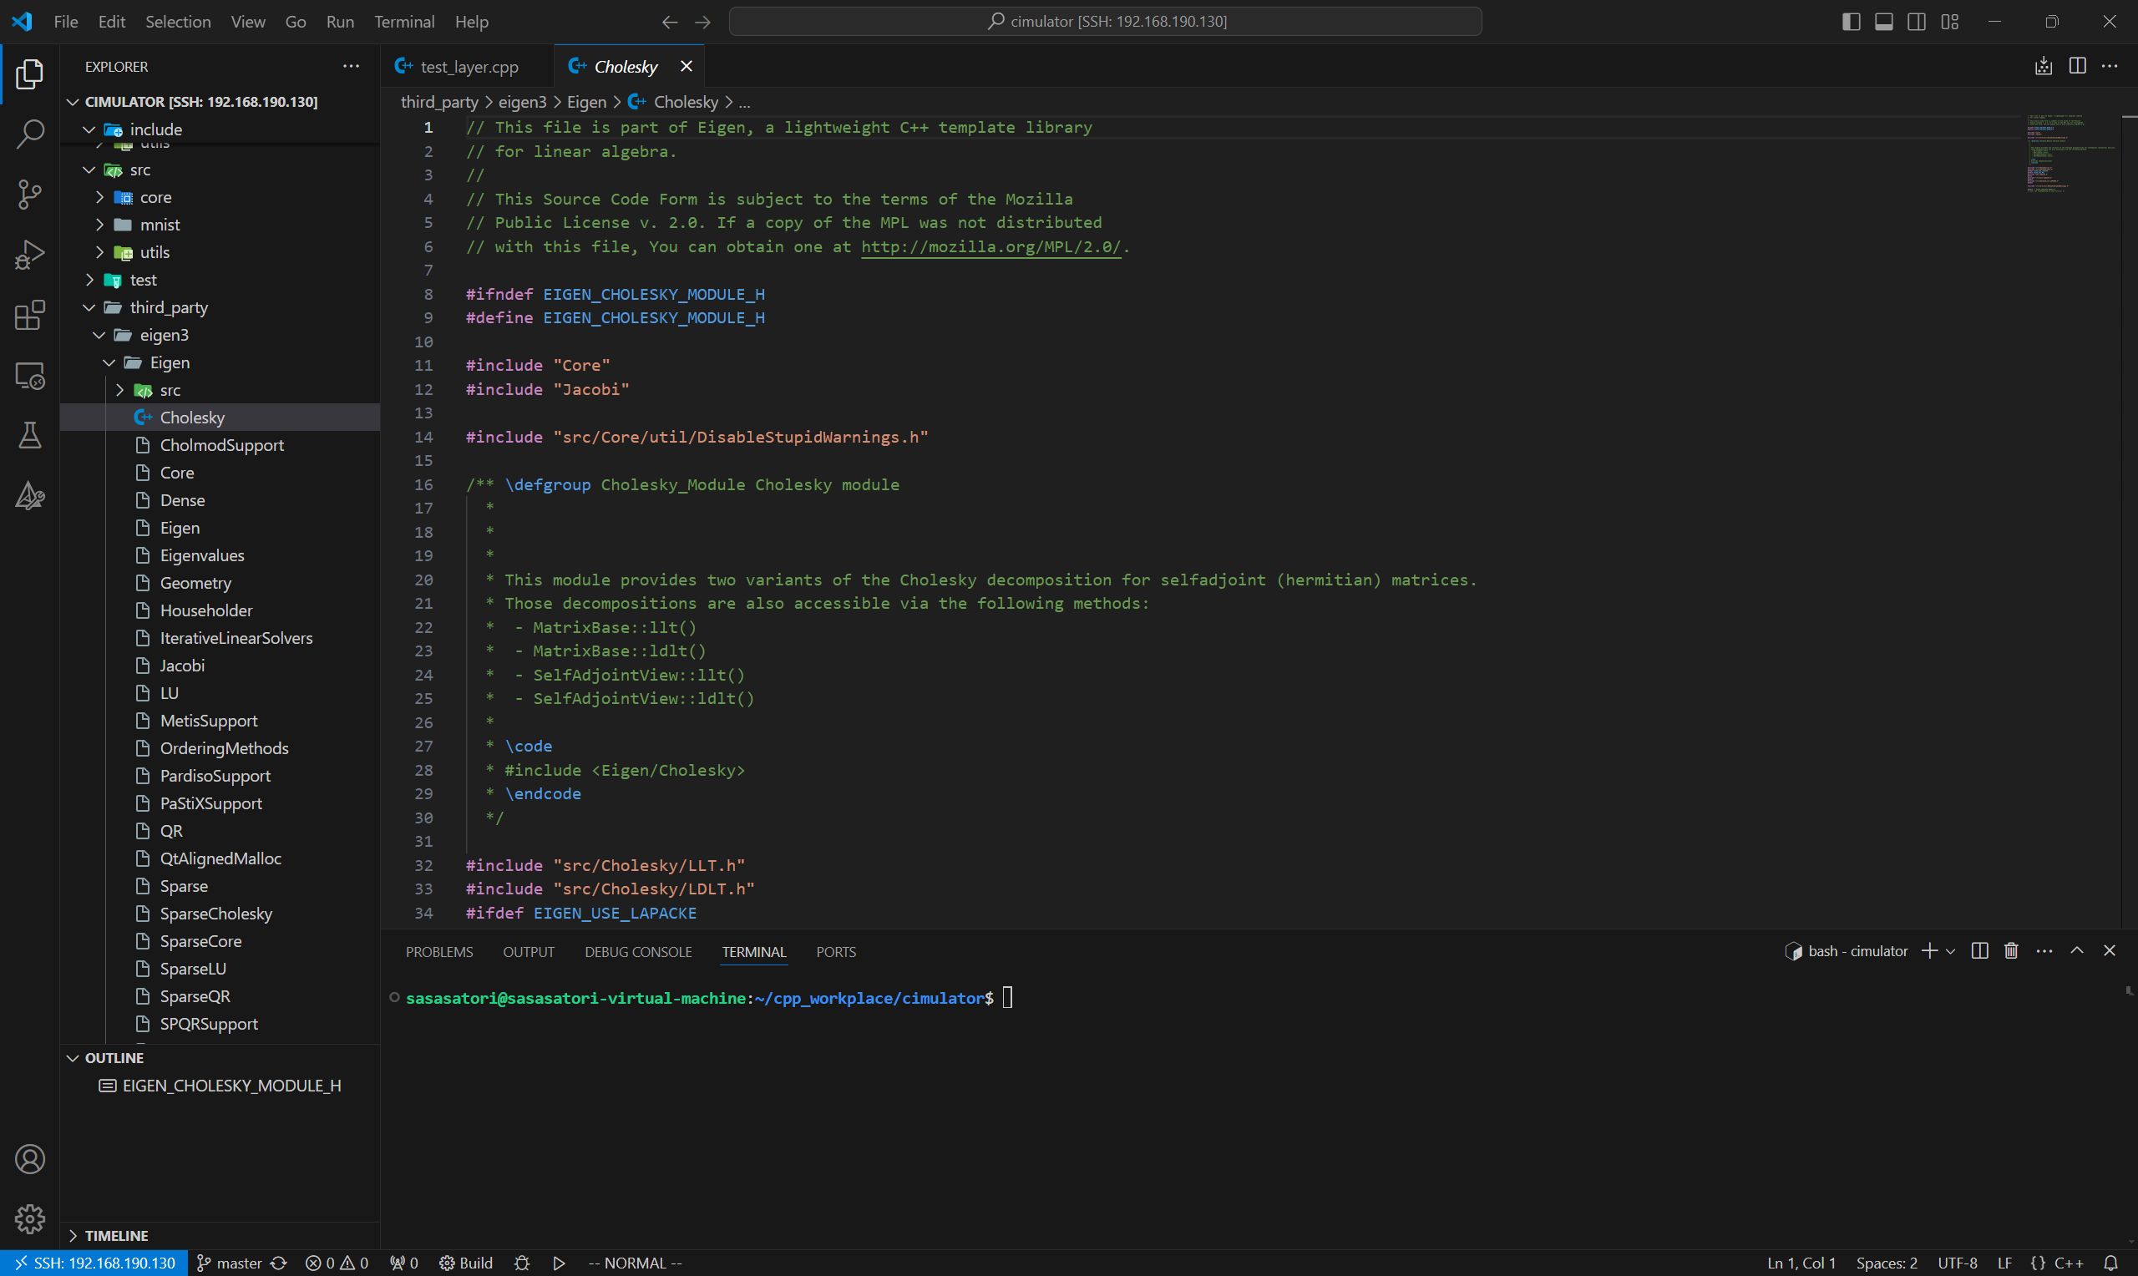Toggle primary side bar visibility
The image size is (2138, 1276).
[x=1852, y=22]
